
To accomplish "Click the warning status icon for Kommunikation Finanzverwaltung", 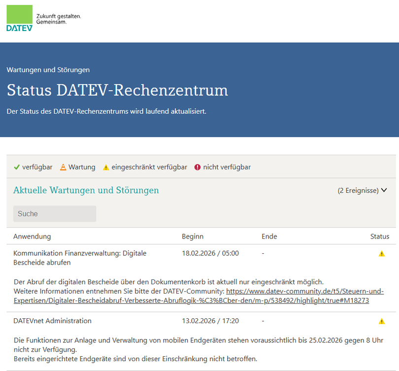I will click(382, 254).
